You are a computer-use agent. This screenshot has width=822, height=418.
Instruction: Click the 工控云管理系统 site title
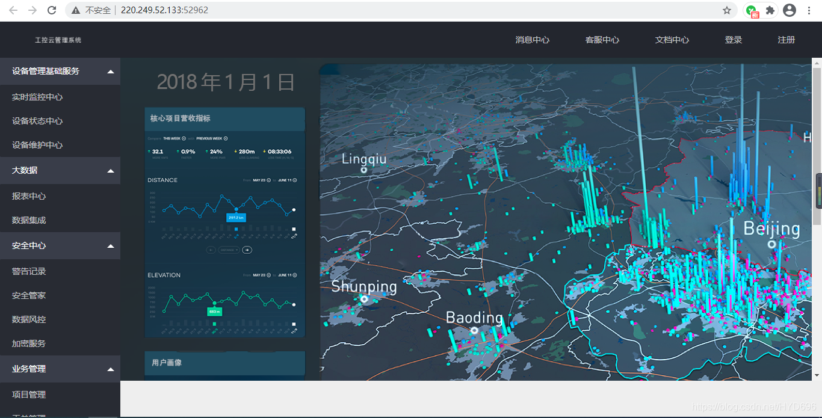pyautogui.click(x=58, y=40)
